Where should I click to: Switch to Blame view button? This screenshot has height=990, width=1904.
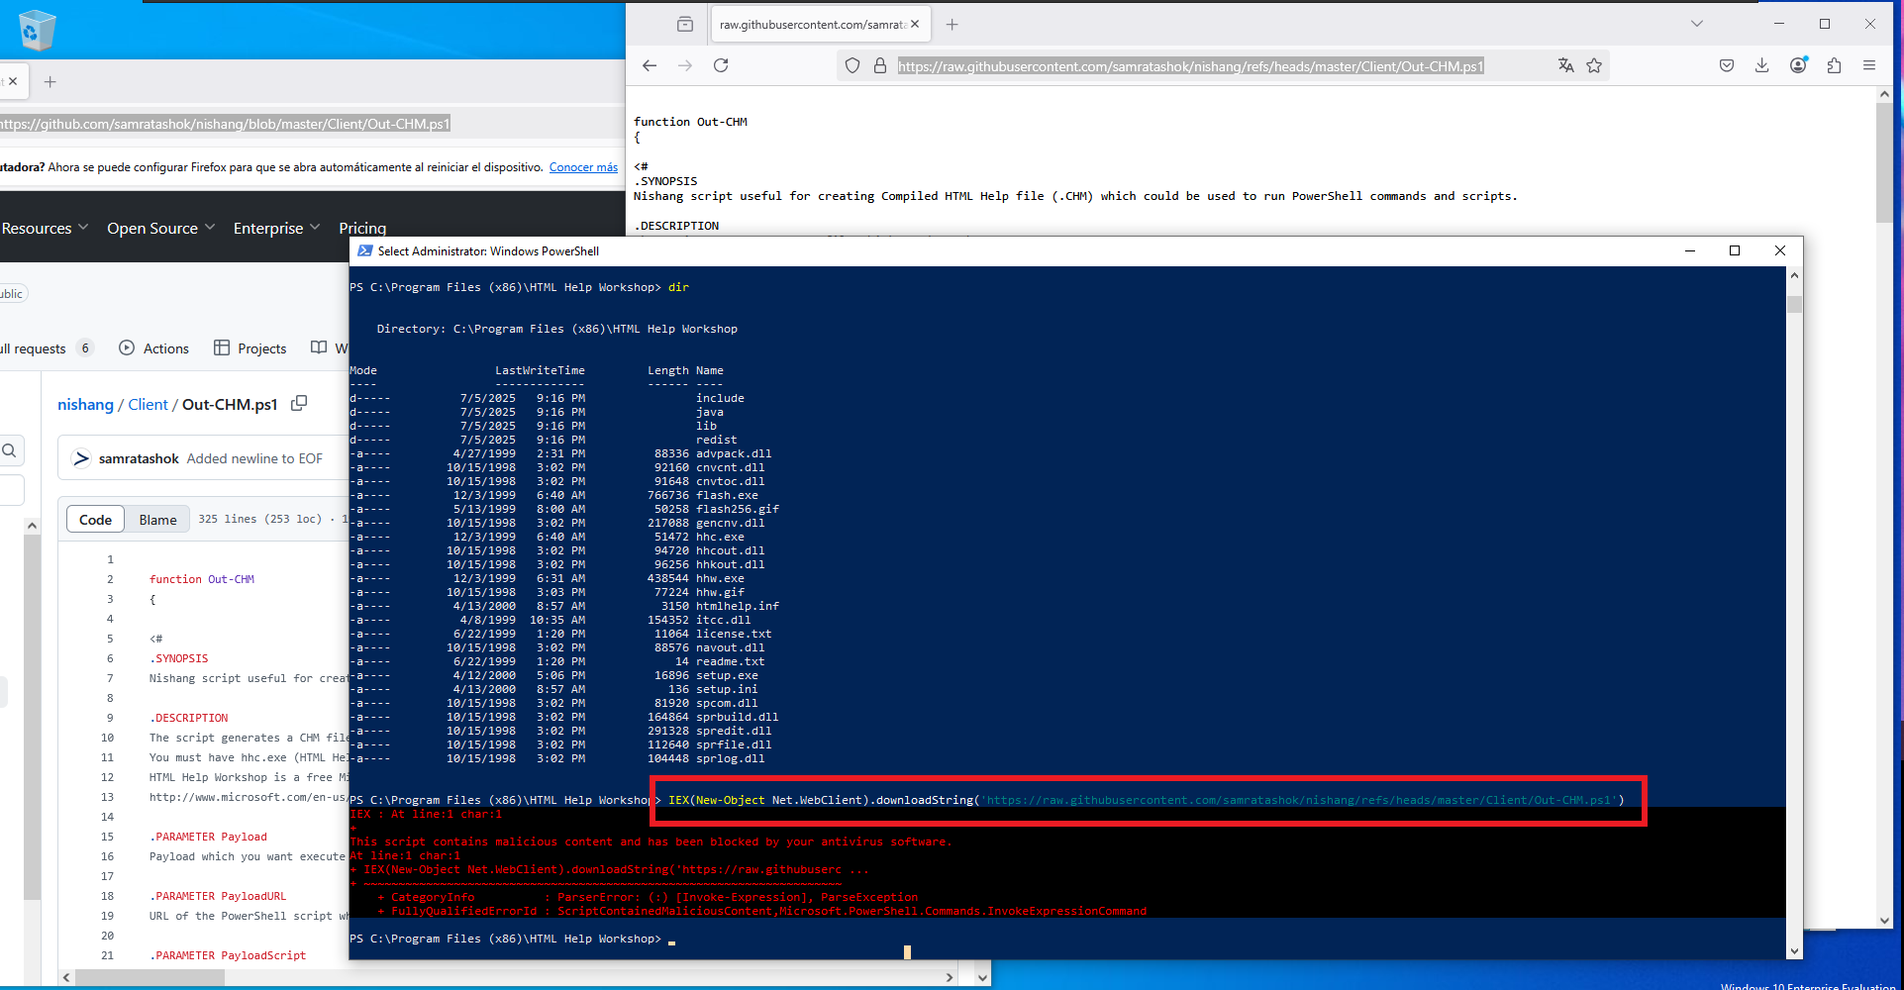pos(157,520)
